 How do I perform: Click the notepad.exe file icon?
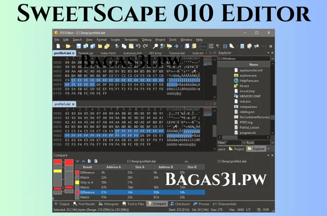click(236, 107)
